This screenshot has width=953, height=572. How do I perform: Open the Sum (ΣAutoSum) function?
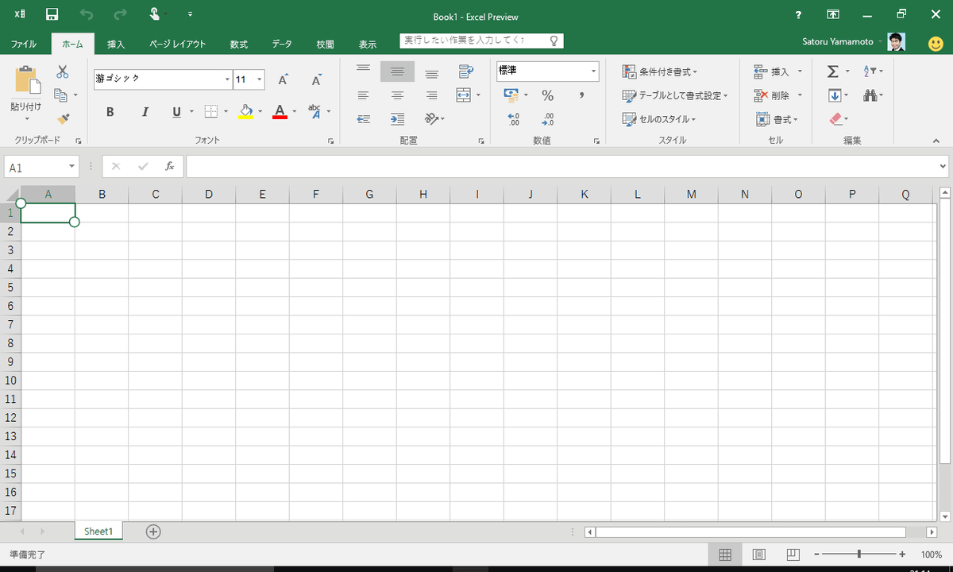tap(832, 71)
